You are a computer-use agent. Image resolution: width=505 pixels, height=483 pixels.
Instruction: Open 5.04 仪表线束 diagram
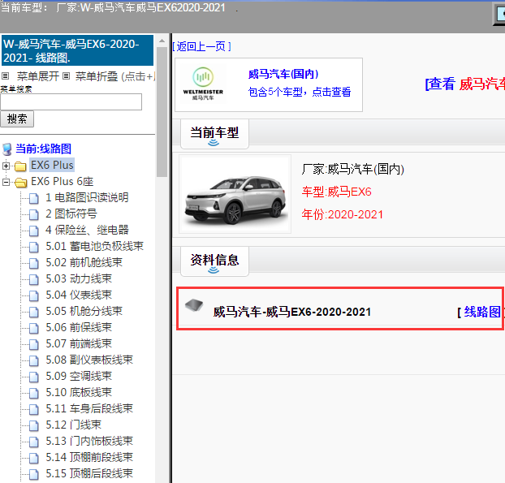click(x=79, y=295)
